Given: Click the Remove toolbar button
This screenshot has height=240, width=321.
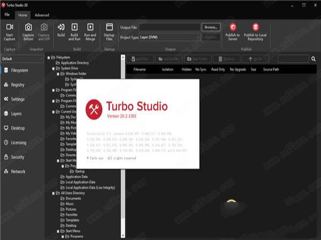Looking at the screenshot, I should point(226,59).
